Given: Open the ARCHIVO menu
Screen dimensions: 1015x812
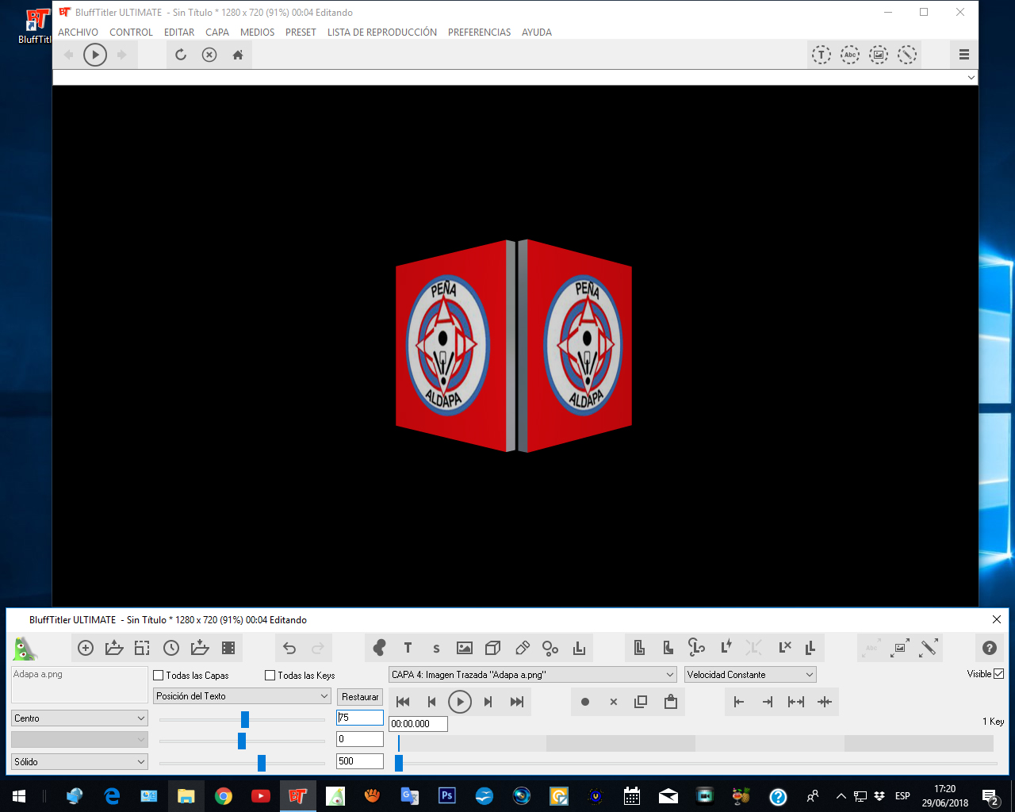Looking at the screenshot, I should pos(78,33).
